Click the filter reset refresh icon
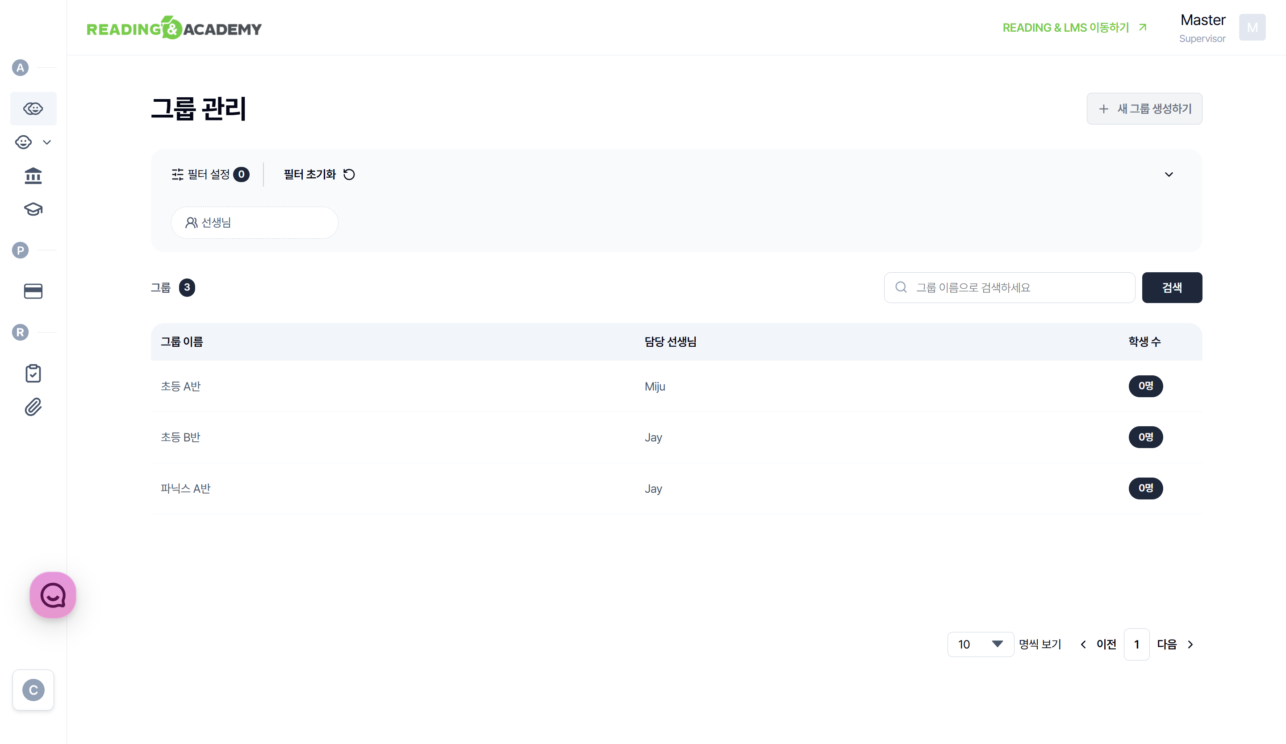The height and width of the screenshot is (744, 1286). tap(349, 175)
